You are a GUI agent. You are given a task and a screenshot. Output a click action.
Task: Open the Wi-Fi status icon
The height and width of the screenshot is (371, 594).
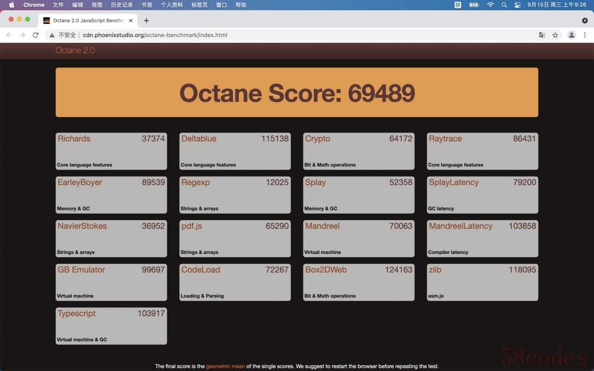pos(490,5)
